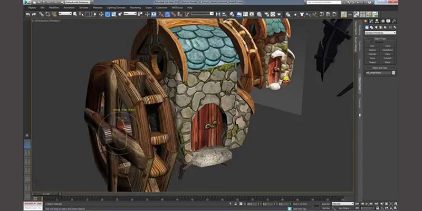The width and height of the screenshot is (422, 211).
Task: Click the Align tool icon
Action: pyautogui.click(x=224, y=14)
